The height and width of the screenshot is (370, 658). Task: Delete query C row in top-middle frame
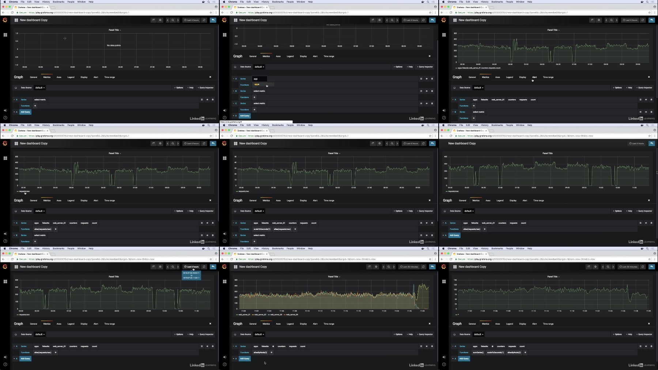click(432, 104)
